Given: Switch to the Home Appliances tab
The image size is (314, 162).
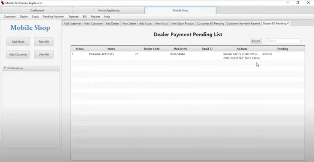Looking at the screenshot, I should click(109, 10).
